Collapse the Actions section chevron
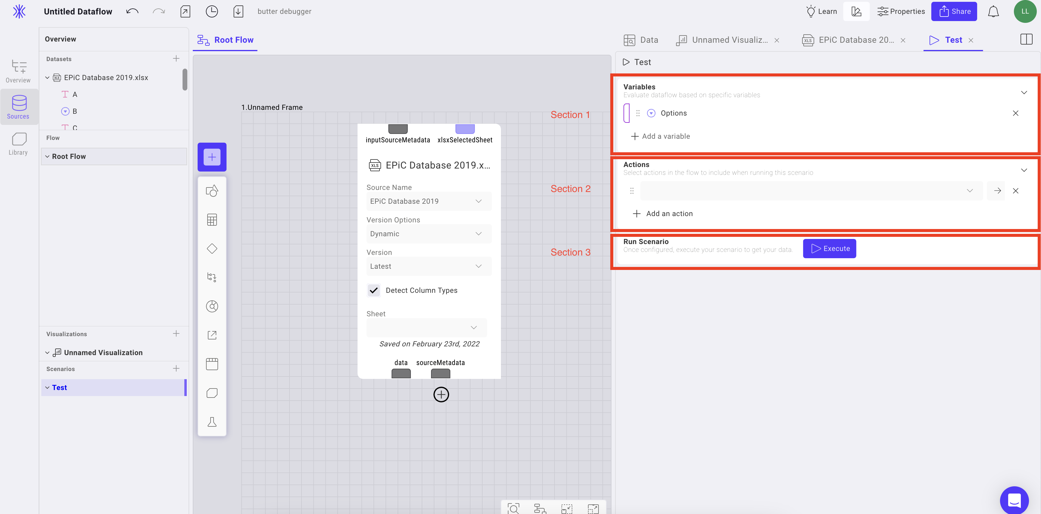Screen dimensions: 1041x514 [x=1024, y=170]
